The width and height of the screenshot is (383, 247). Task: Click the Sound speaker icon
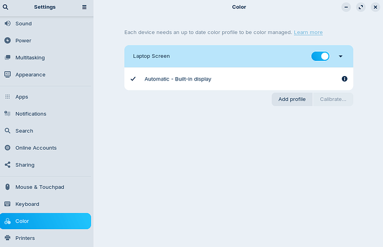8,23
